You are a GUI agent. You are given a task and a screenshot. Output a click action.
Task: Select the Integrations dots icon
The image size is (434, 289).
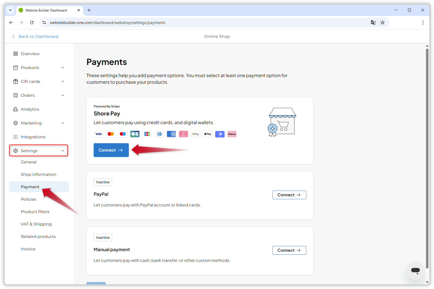point(16,137)
